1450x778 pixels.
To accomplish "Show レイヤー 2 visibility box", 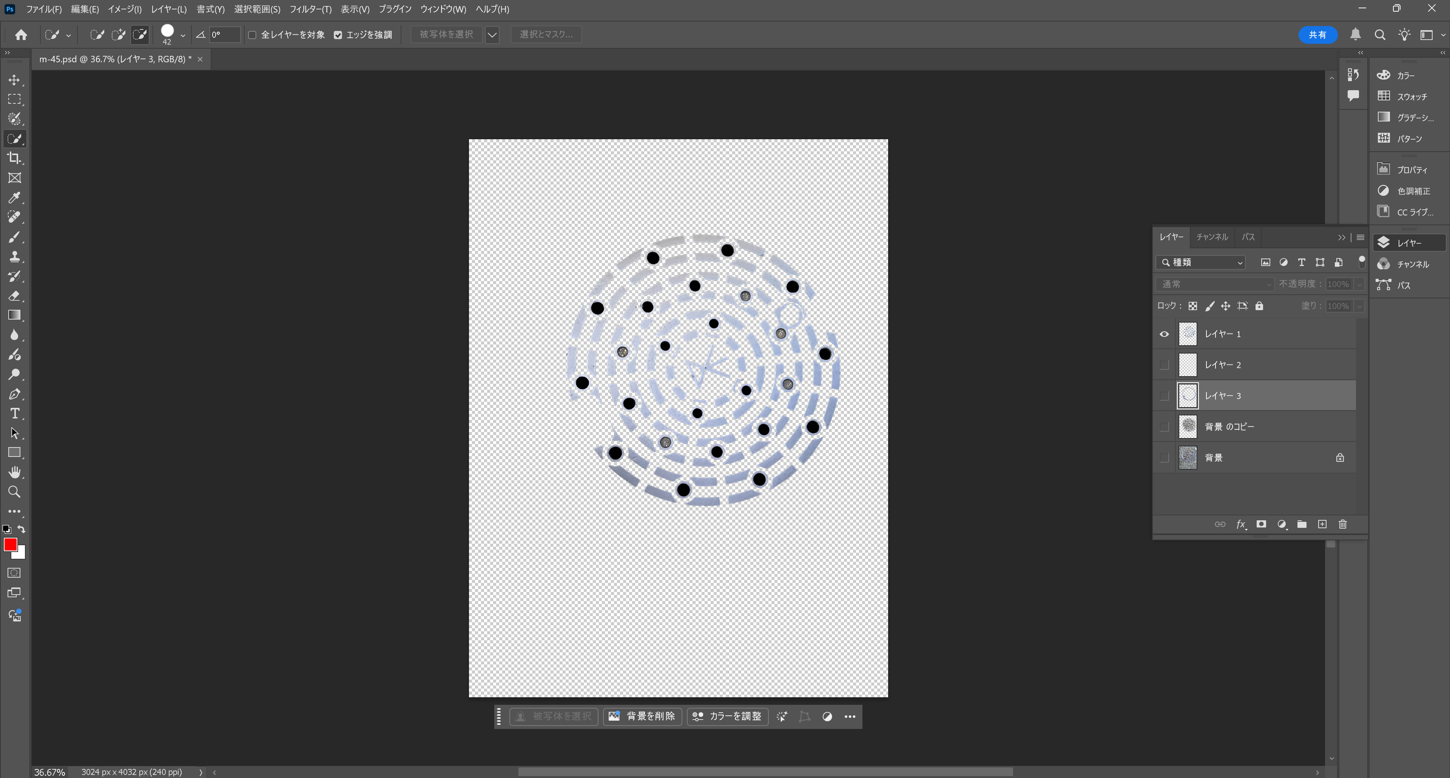I will tap(1164, 365).
